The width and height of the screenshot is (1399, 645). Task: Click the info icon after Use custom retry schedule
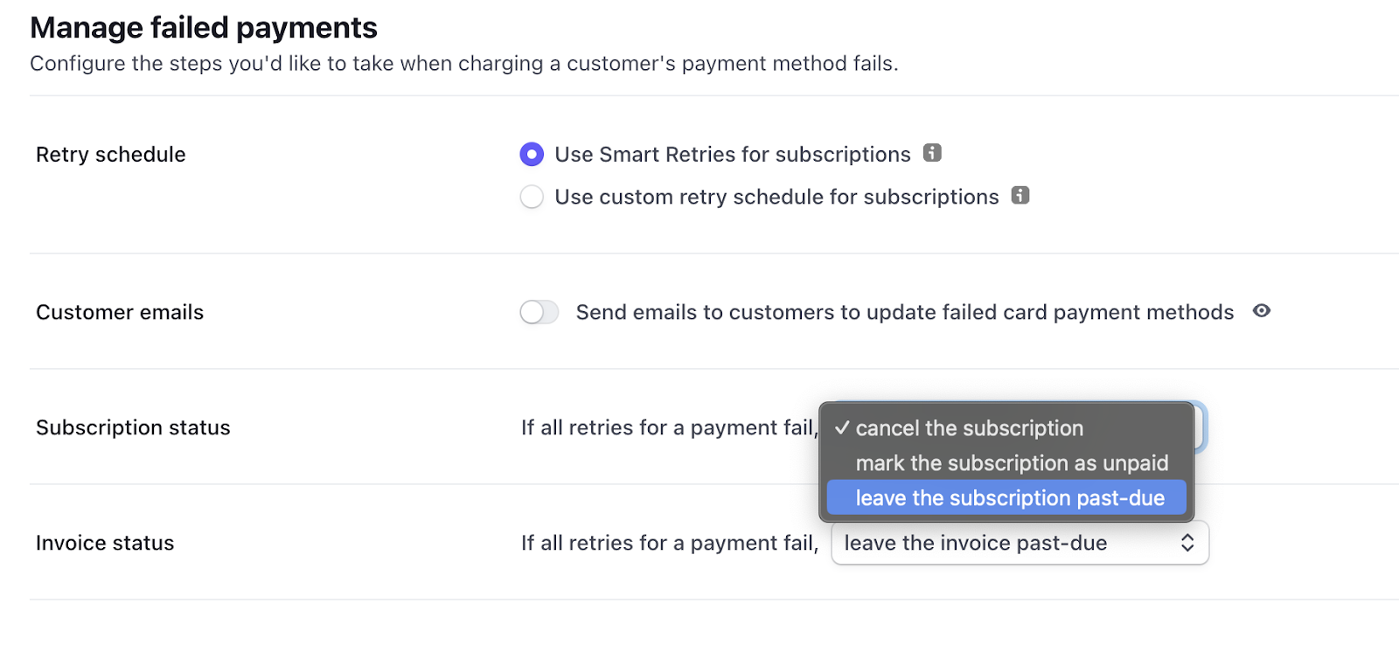[1020, 197]
